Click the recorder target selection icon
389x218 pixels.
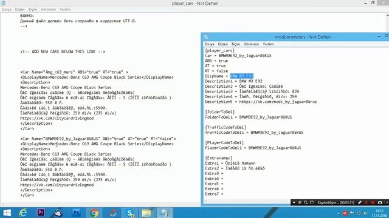(300, 202)
